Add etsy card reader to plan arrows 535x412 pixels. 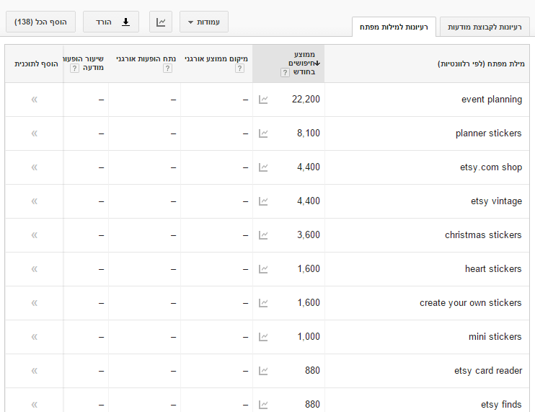click(x=34, y=371)
